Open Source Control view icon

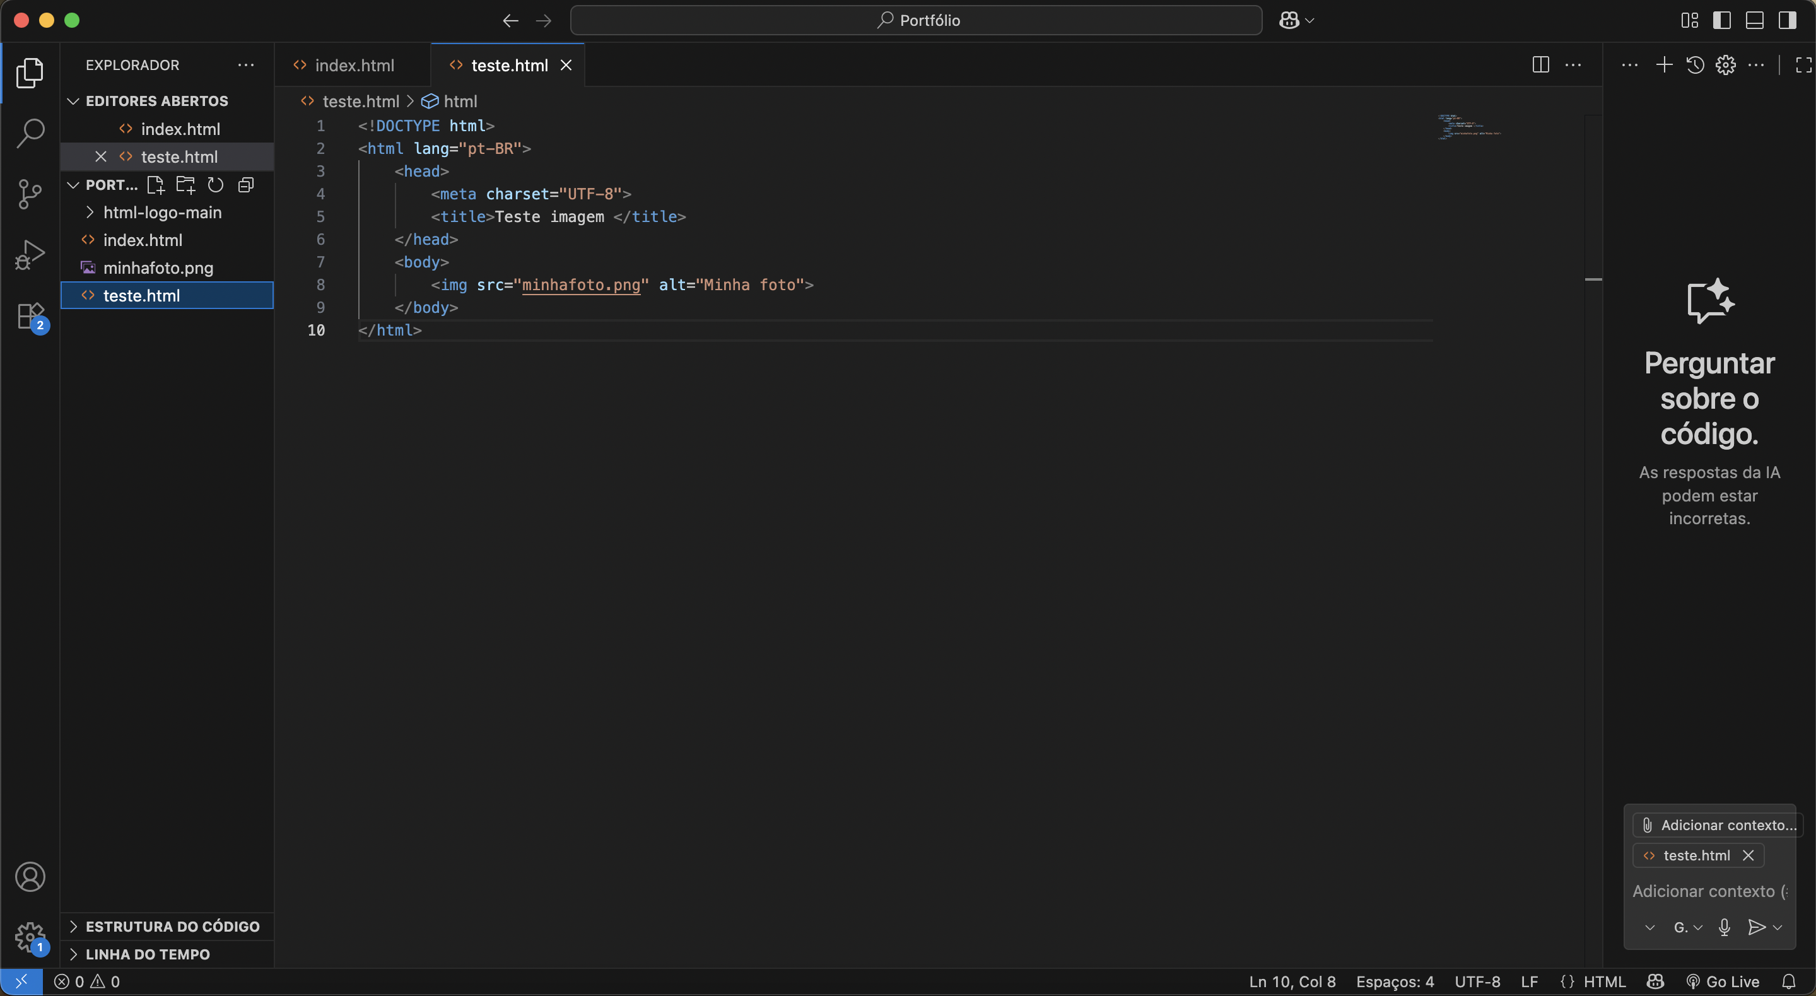coord(30,194)
